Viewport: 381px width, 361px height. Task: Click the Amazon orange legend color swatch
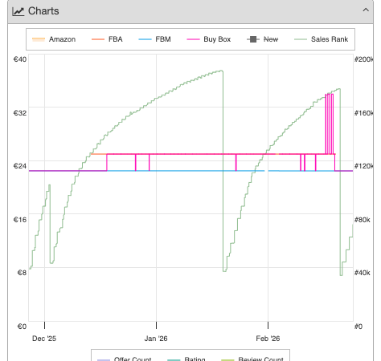[39, 39]
